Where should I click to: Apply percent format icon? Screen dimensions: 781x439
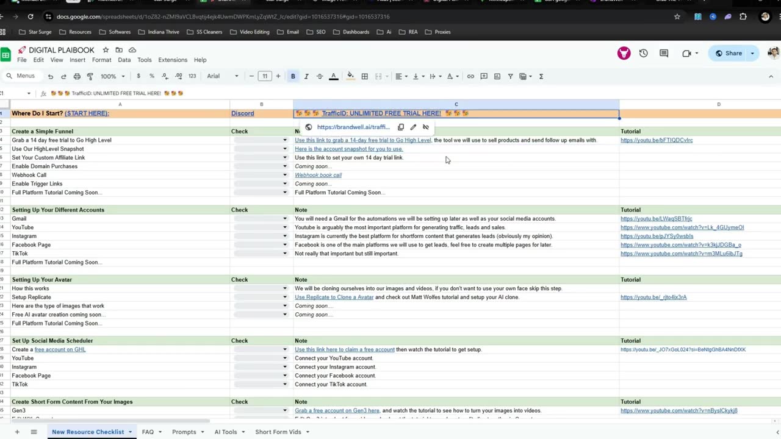[x=152, y=76]
